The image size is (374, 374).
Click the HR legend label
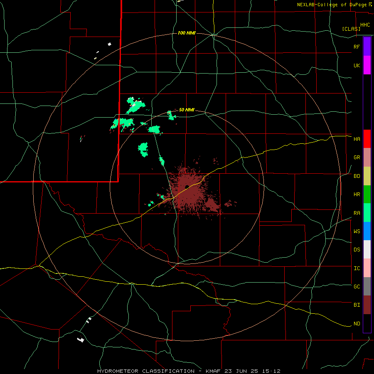[357, 194]
